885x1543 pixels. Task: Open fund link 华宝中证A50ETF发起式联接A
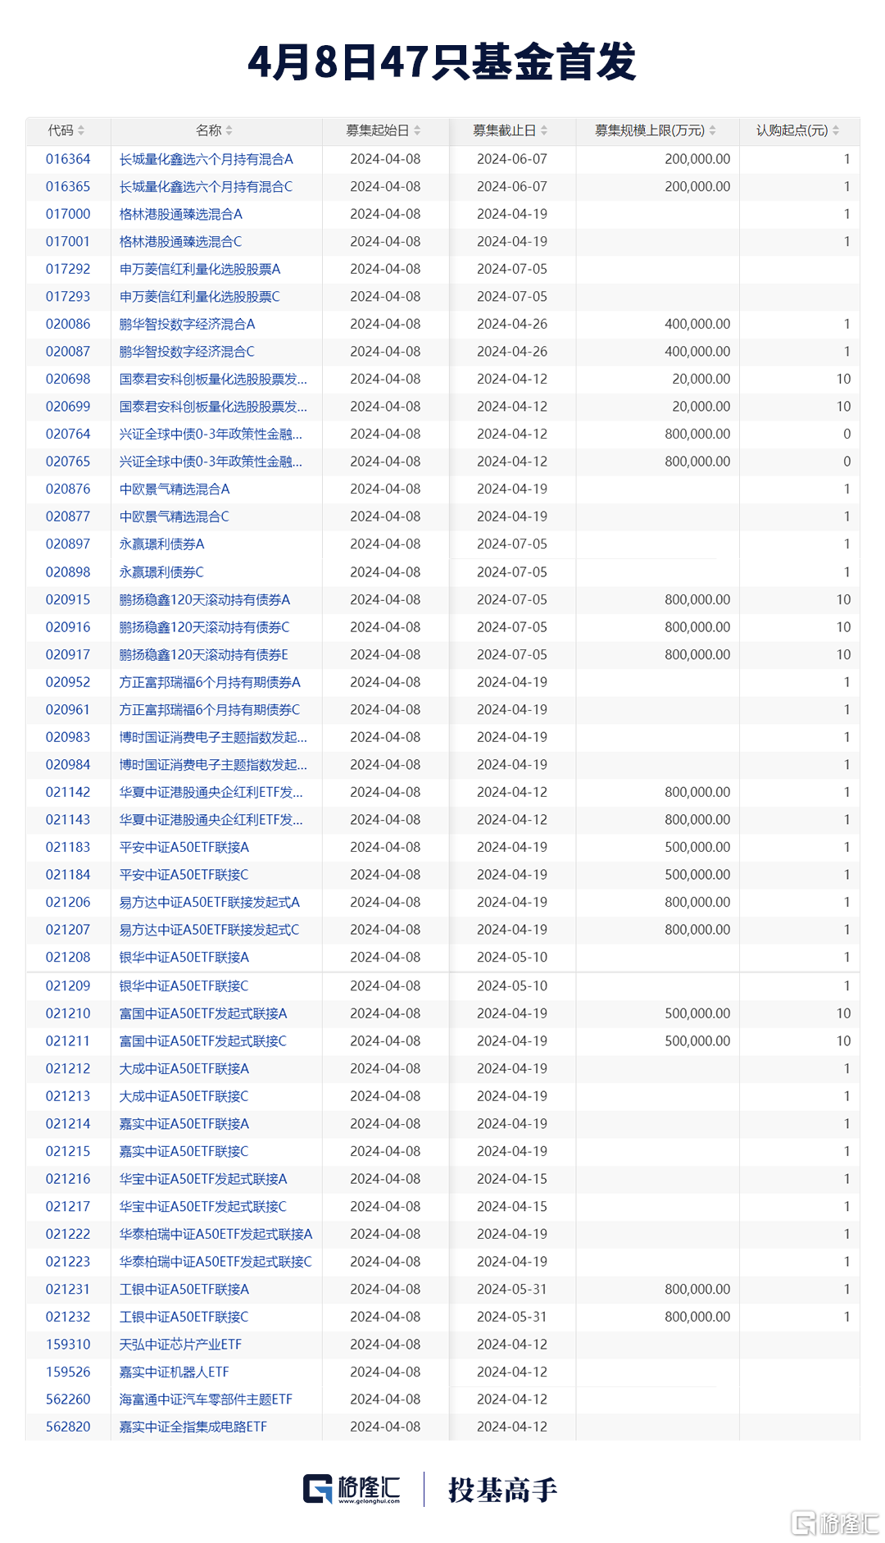point(203,1179)
